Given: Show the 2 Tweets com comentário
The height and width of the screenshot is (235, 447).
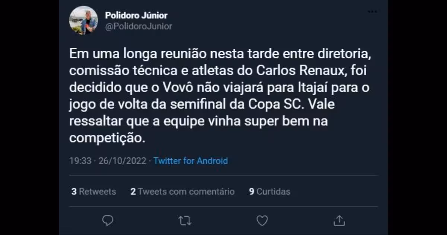Looking at the screenshot, I should [183, 192].
